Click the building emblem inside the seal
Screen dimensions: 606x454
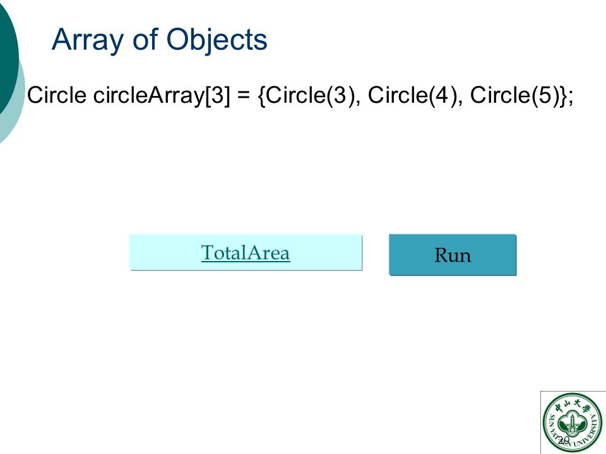click(572, 424)
